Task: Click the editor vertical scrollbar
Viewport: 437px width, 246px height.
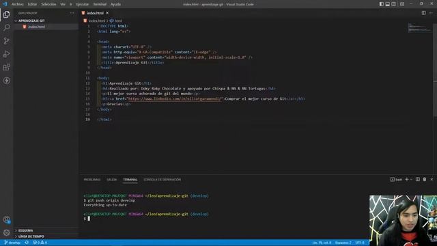Action: (x=435, y=70)
